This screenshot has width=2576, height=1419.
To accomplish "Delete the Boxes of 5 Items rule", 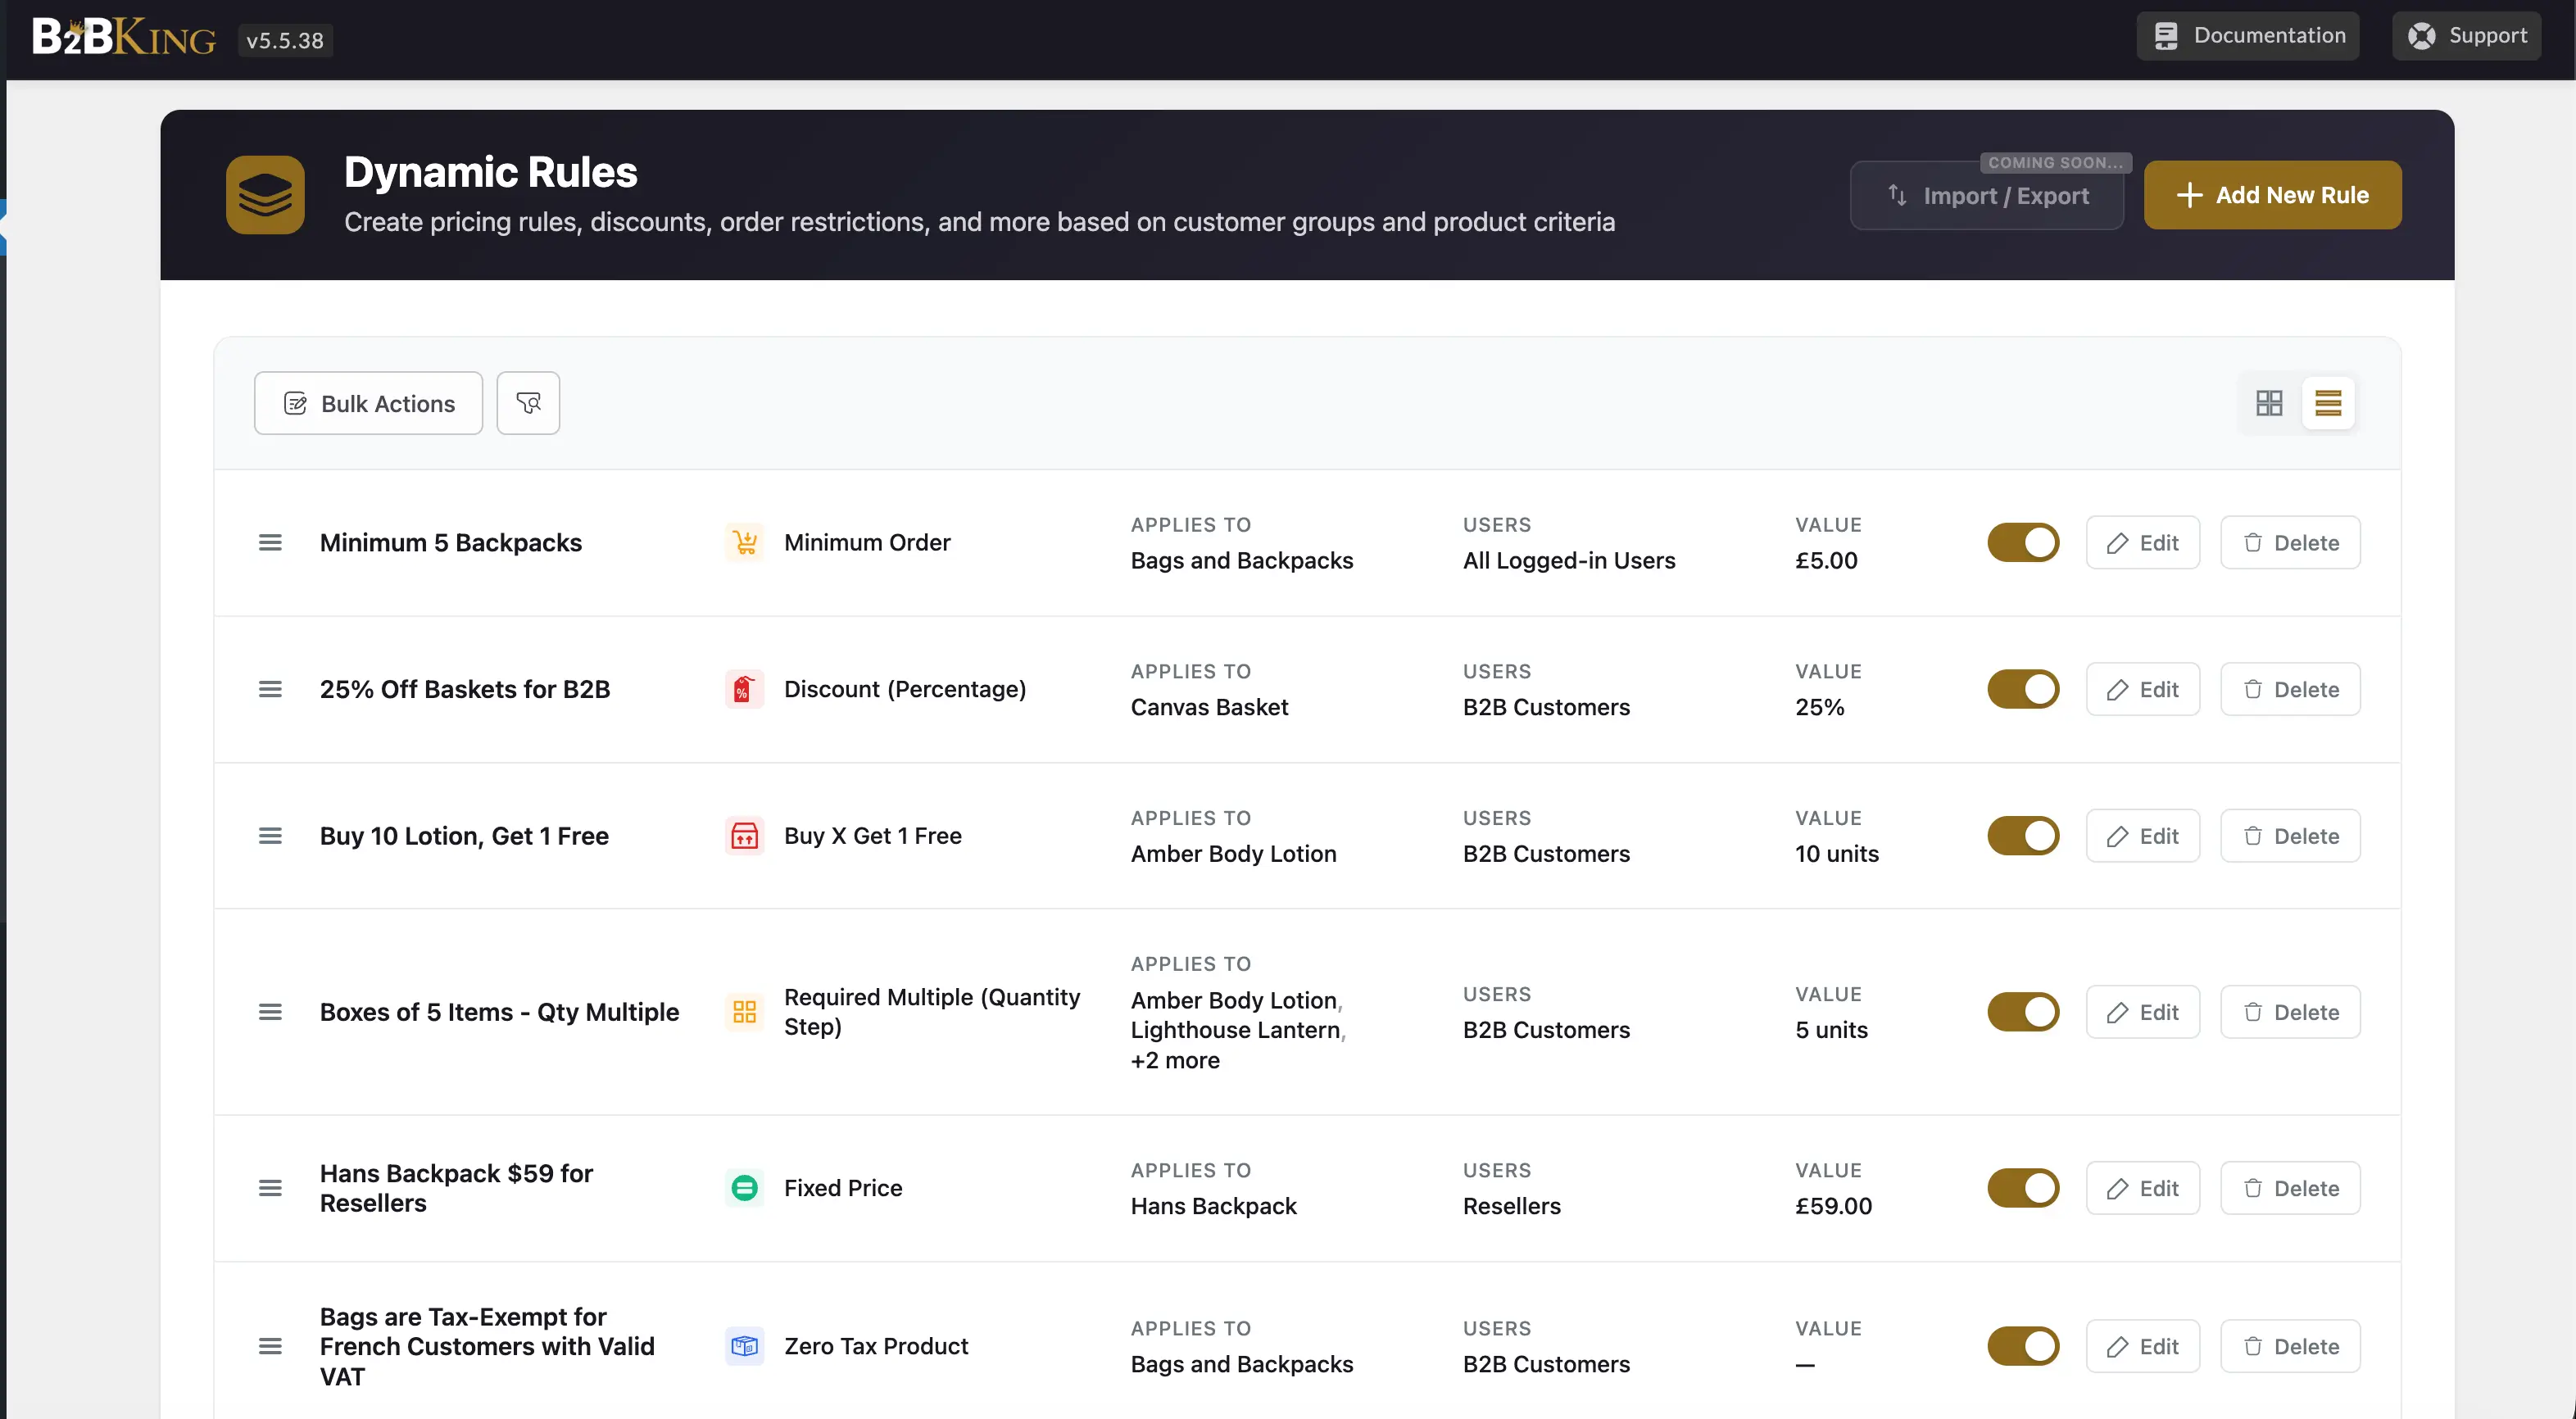I will pyautogui.click(x=2290, y=1012).
